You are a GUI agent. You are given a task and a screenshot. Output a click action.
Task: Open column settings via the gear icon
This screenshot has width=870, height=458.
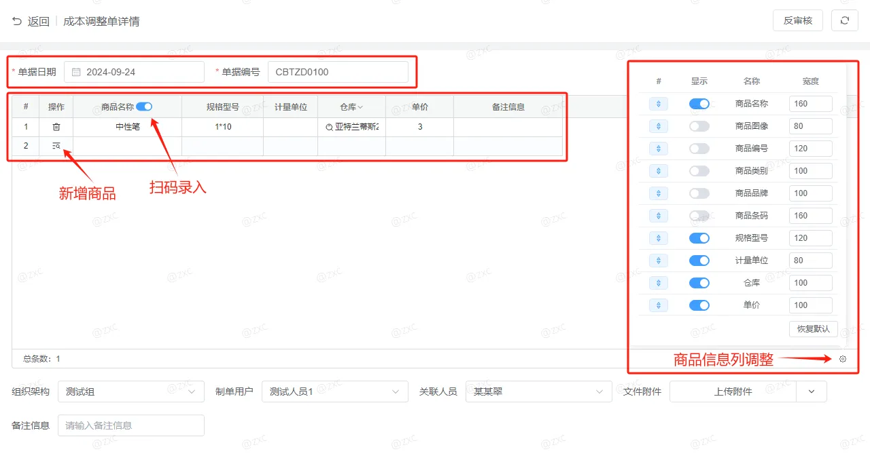843,359
